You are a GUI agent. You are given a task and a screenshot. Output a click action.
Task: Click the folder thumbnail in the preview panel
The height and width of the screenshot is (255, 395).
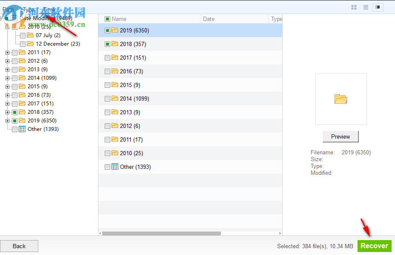341,99
